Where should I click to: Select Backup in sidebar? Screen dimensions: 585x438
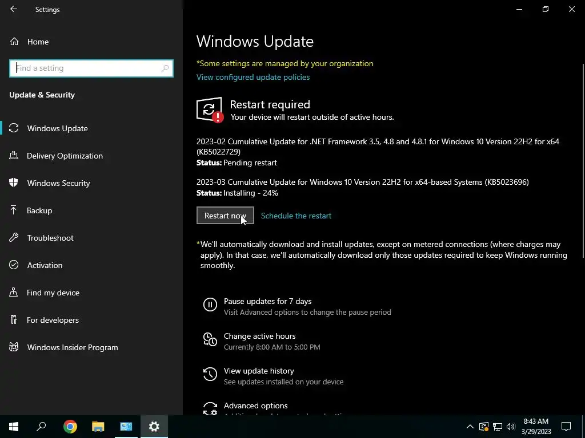coord(91,210)
